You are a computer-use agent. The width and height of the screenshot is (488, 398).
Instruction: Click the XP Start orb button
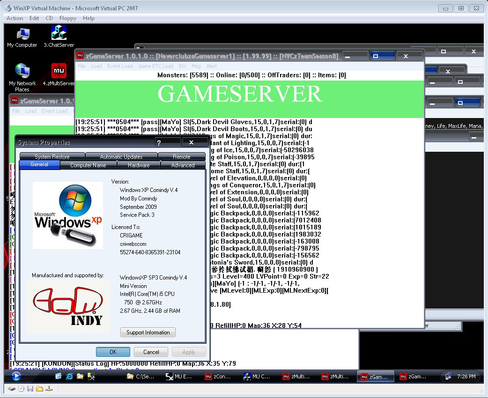[16, 376]
